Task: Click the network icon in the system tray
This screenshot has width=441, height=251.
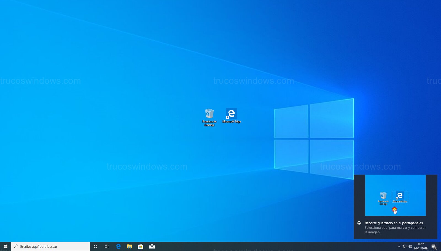Action: pos(404,246)
